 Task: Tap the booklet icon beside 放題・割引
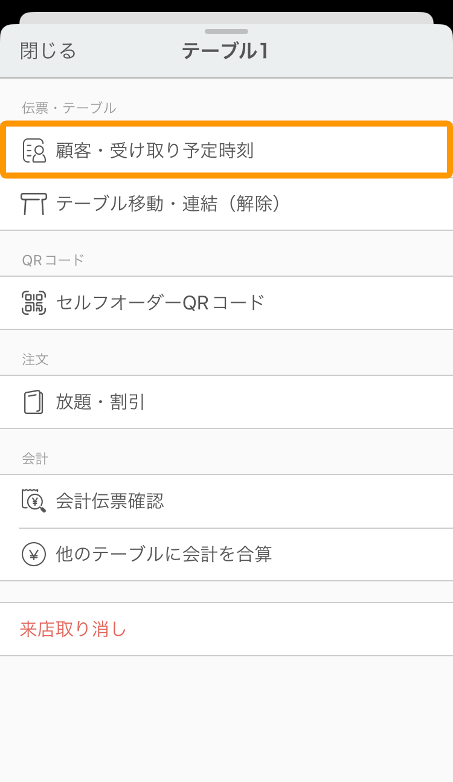[34, 402]
